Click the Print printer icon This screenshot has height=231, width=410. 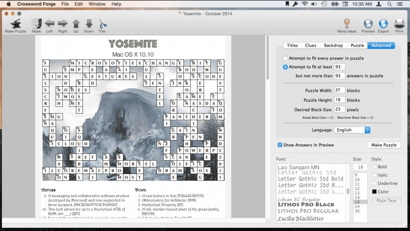coord(399,24)
